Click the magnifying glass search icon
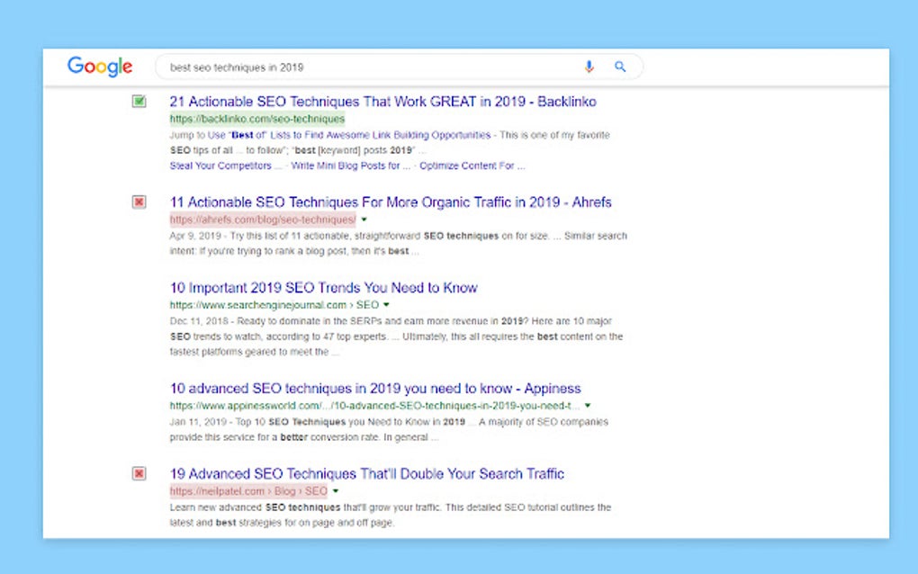This screenshot has height=574, width=918. [620, 67]
